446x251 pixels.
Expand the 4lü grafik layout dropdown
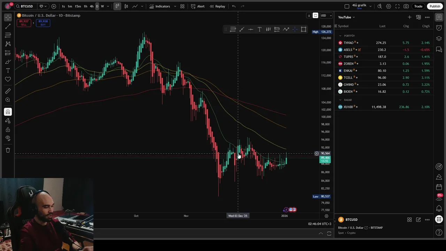click(370, 6)
